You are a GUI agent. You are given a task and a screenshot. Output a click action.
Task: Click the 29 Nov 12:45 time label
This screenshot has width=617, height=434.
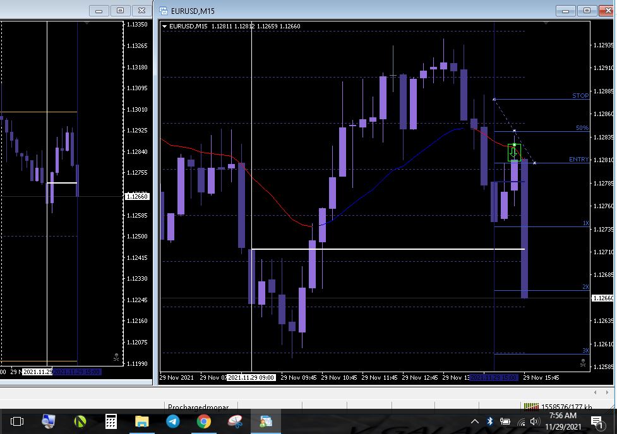coord(420,377)
